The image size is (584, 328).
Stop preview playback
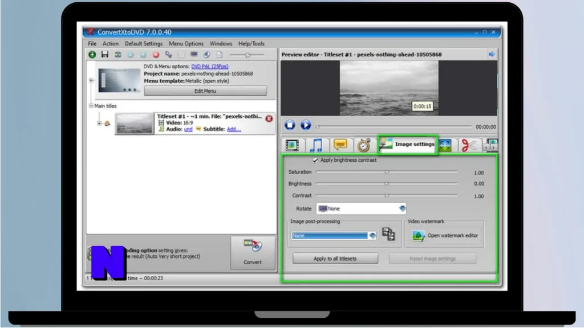290,125
